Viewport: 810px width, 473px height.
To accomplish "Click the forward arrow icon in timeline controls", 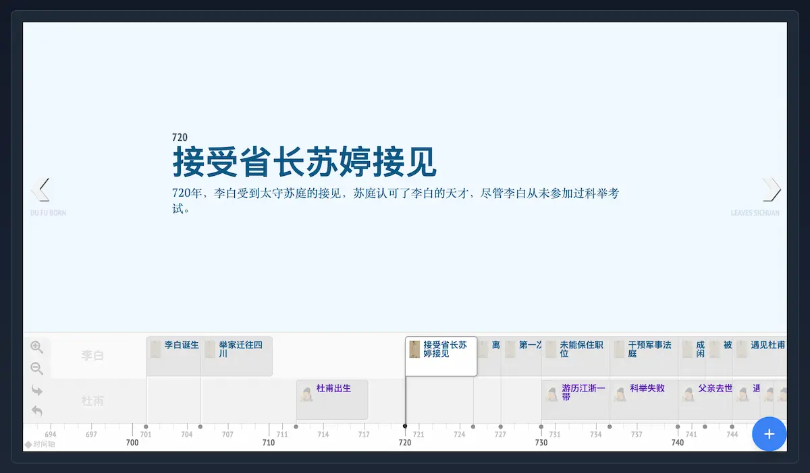I will [x=36, y=391].
